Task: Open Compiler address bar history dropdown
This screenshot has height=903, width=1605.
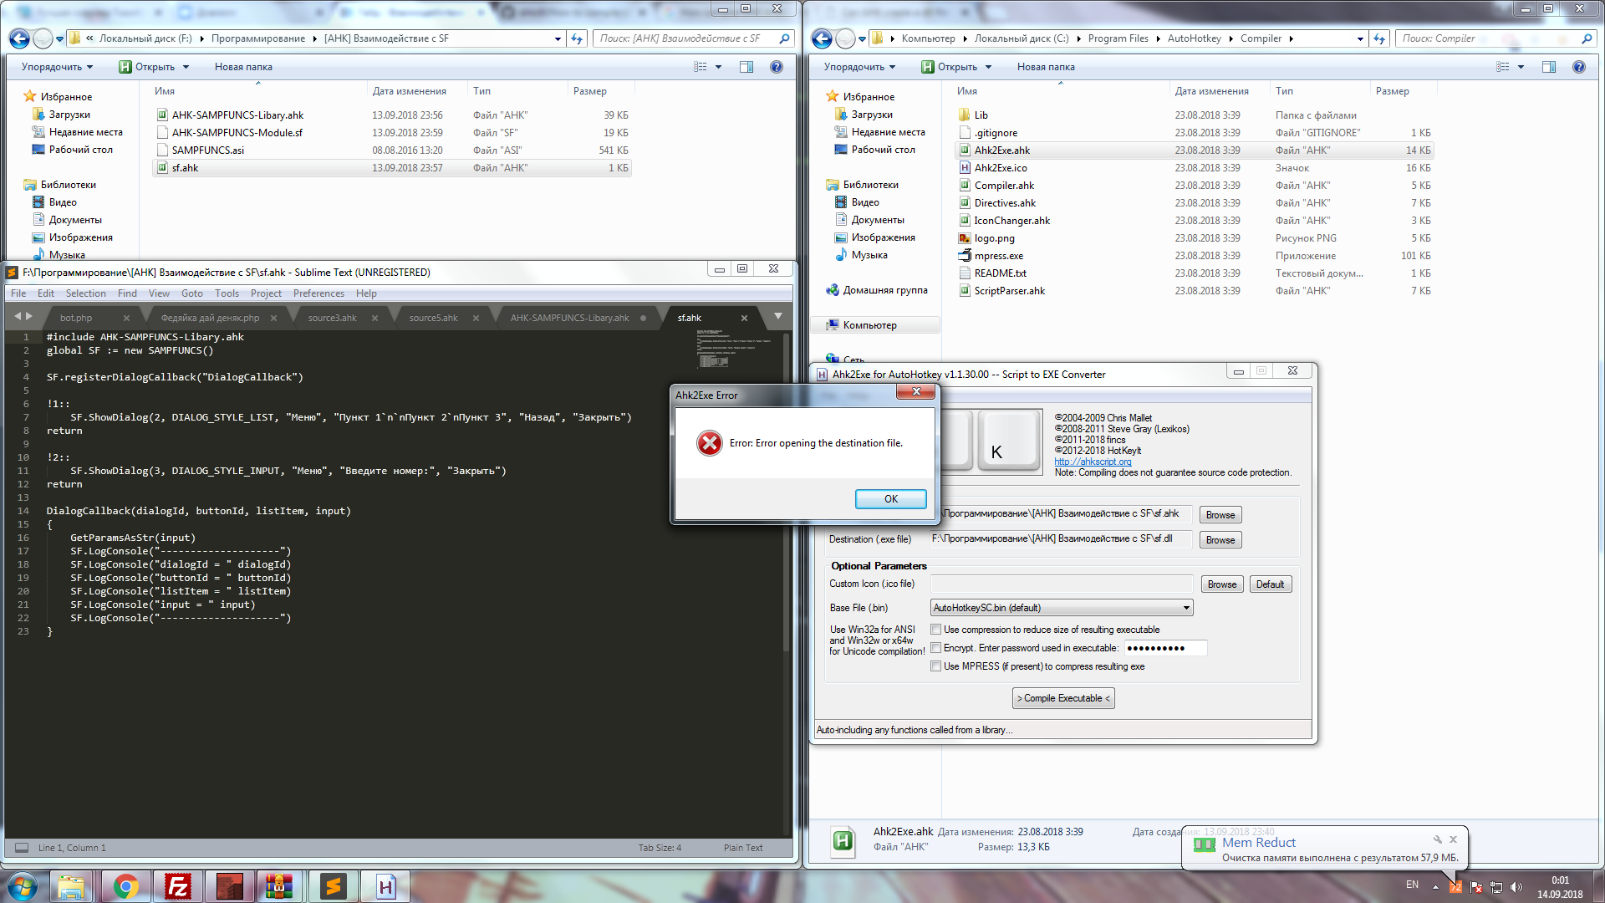Action: click(x=1360, y=38)
